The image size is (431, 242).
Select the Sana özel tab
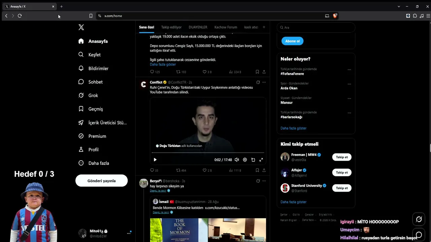coord(146,27)
